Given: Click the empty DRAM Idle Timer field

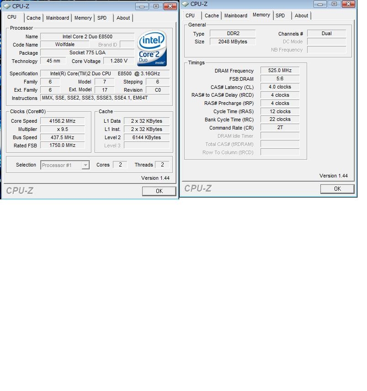Looking at the screenshot, I should click(x=280, y=136).
